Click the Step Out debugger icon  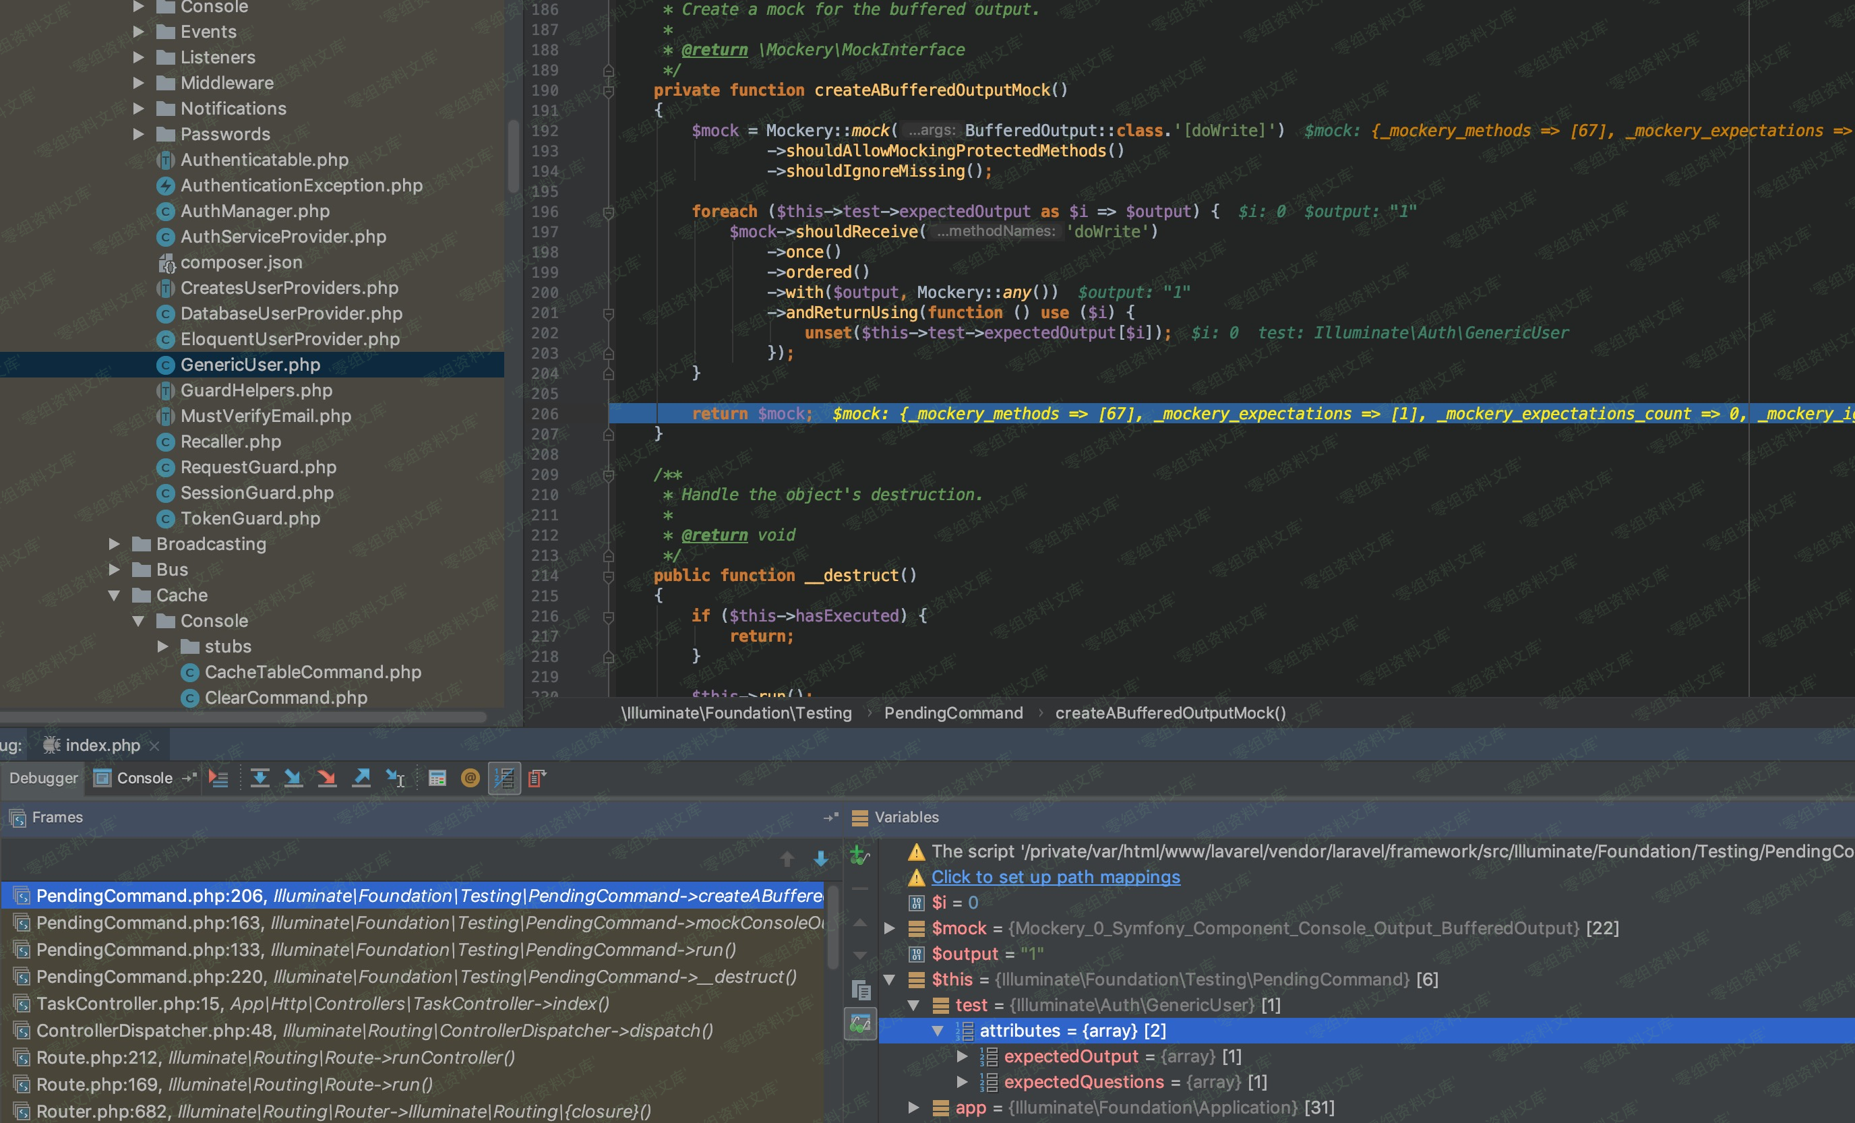point(361,779)
